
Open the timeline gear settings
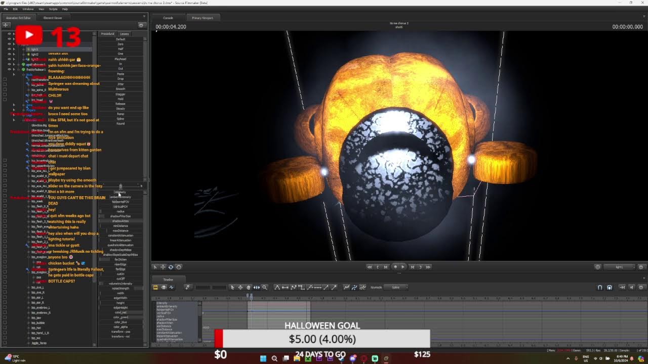pyautogui.click(x=641, y=287)
